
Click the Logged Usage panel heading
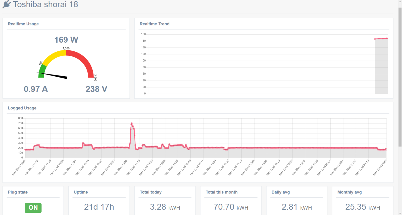22,108
